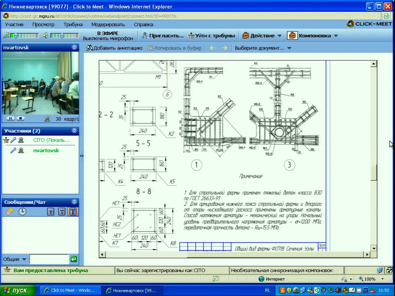The image size is (395, 296).
Task: Select medium chat font size
Action: pos(62,212)
